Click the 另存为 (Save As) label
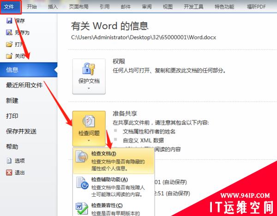277x216 pixels. [x=22, y=32]
